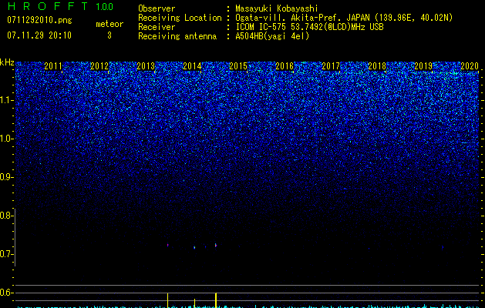Click the 0.9 kHz frequency axis label
The image size is (485, 308).
coord(7,177)
